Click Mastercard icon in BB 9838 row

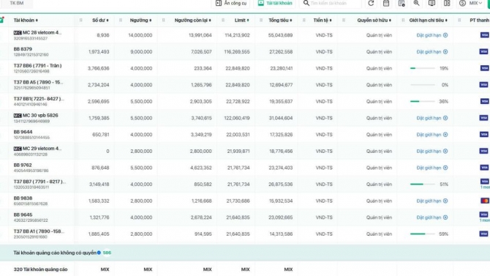pyautogui.click(x=484, y=201)
